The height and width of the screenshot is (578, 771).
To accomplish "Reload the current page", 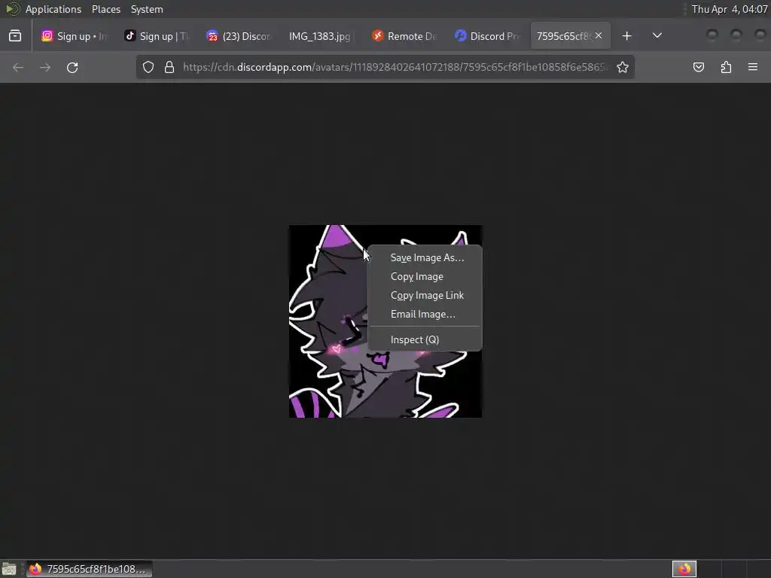I will tap(72, 67).
